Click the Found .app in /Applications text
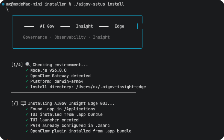This screenshot has width=224, height=140. [63, 109]
